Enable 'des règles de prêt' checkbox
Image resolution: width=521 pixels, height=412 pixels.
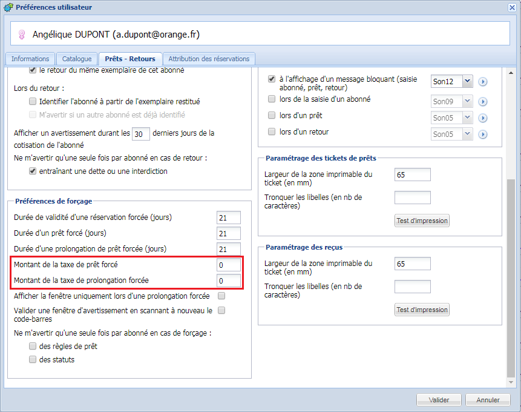tap(33, 347)
